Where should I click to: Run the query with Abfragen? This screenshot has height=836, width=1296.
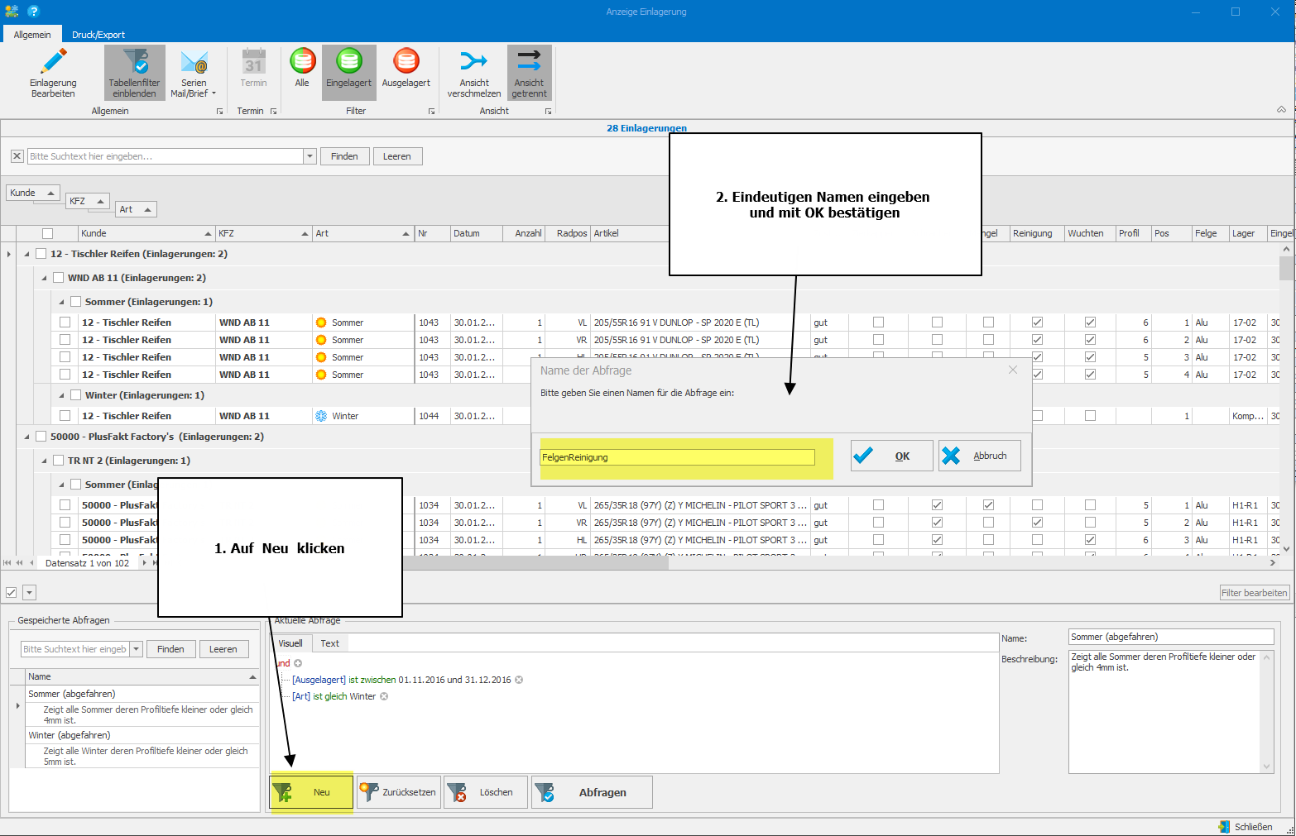click(x=592, y=792)
